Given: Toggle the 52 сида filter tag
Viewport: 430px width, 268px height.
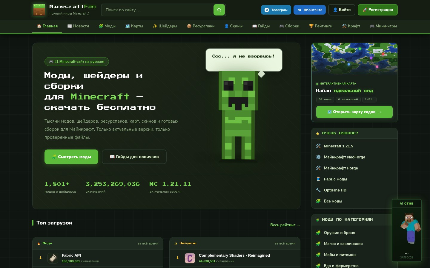Looking at the screenshot, I should [325, 99].
